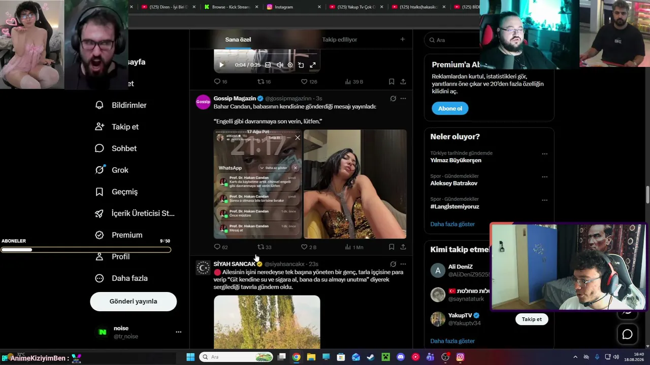Toggle captions on the video player

click(x=268, y=65)
